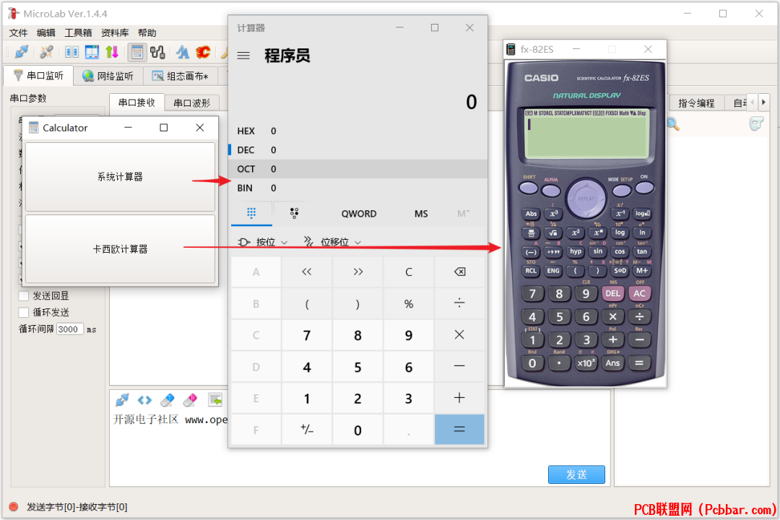The width and height of the screenshot is (780, 520).
Task: Switch to the 网络监听 tab
Action: coord(108,76)
